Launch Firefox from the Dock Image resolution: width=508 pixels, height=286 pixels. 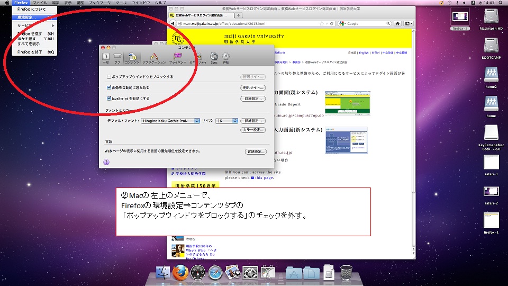click(x=180, y=272)
